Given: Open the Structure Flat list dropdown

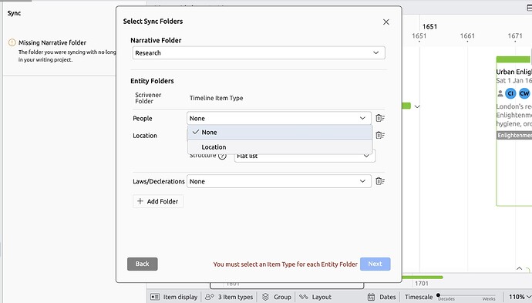Looking at the screenshot, I should [305, 157].
